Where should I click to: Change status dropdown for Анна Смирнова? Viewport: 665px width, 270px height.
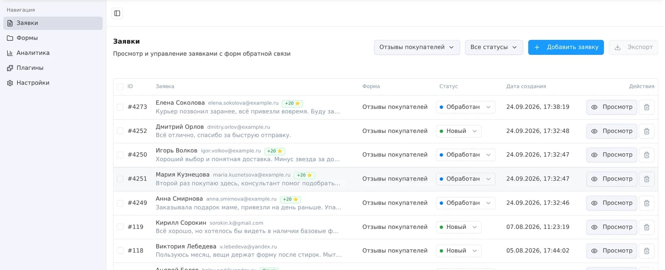tap(465, 203)
